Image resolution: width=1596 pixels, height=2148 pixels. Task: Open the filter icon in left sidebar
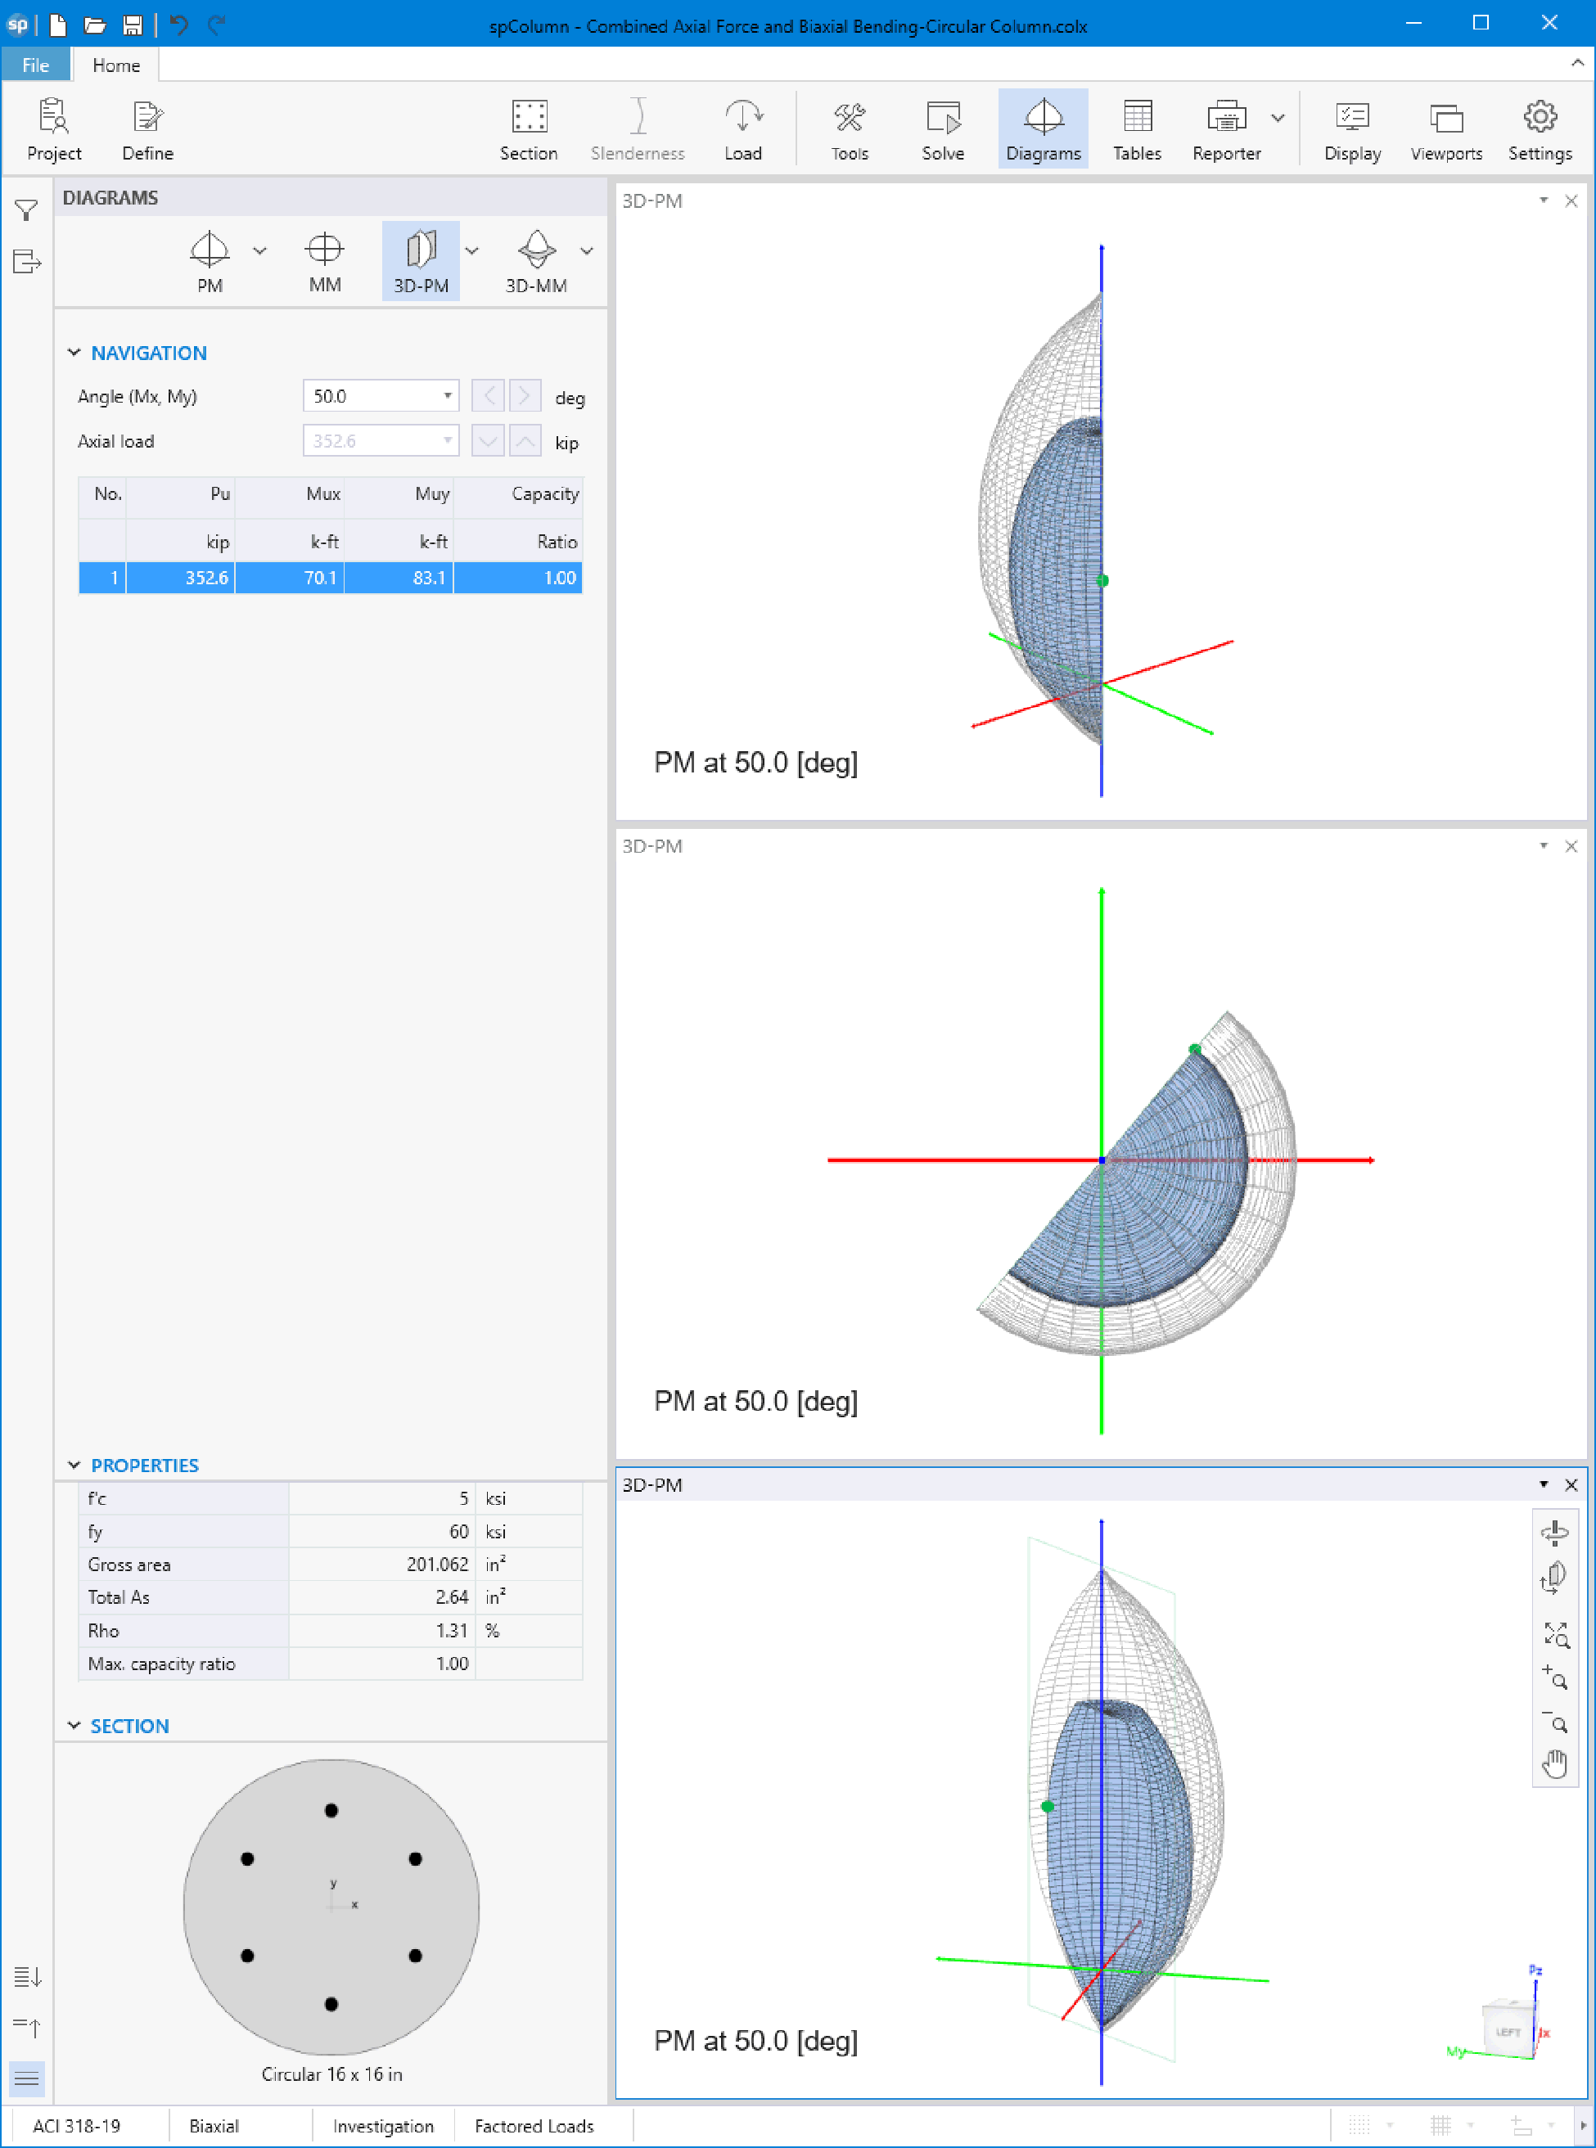click(x=27, y=210)
